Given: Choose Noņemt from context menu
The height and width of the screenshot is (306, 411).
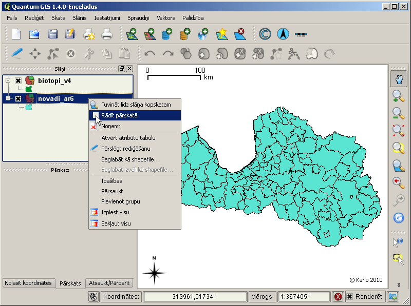Looking at the screenshot, I should (135, 126).
